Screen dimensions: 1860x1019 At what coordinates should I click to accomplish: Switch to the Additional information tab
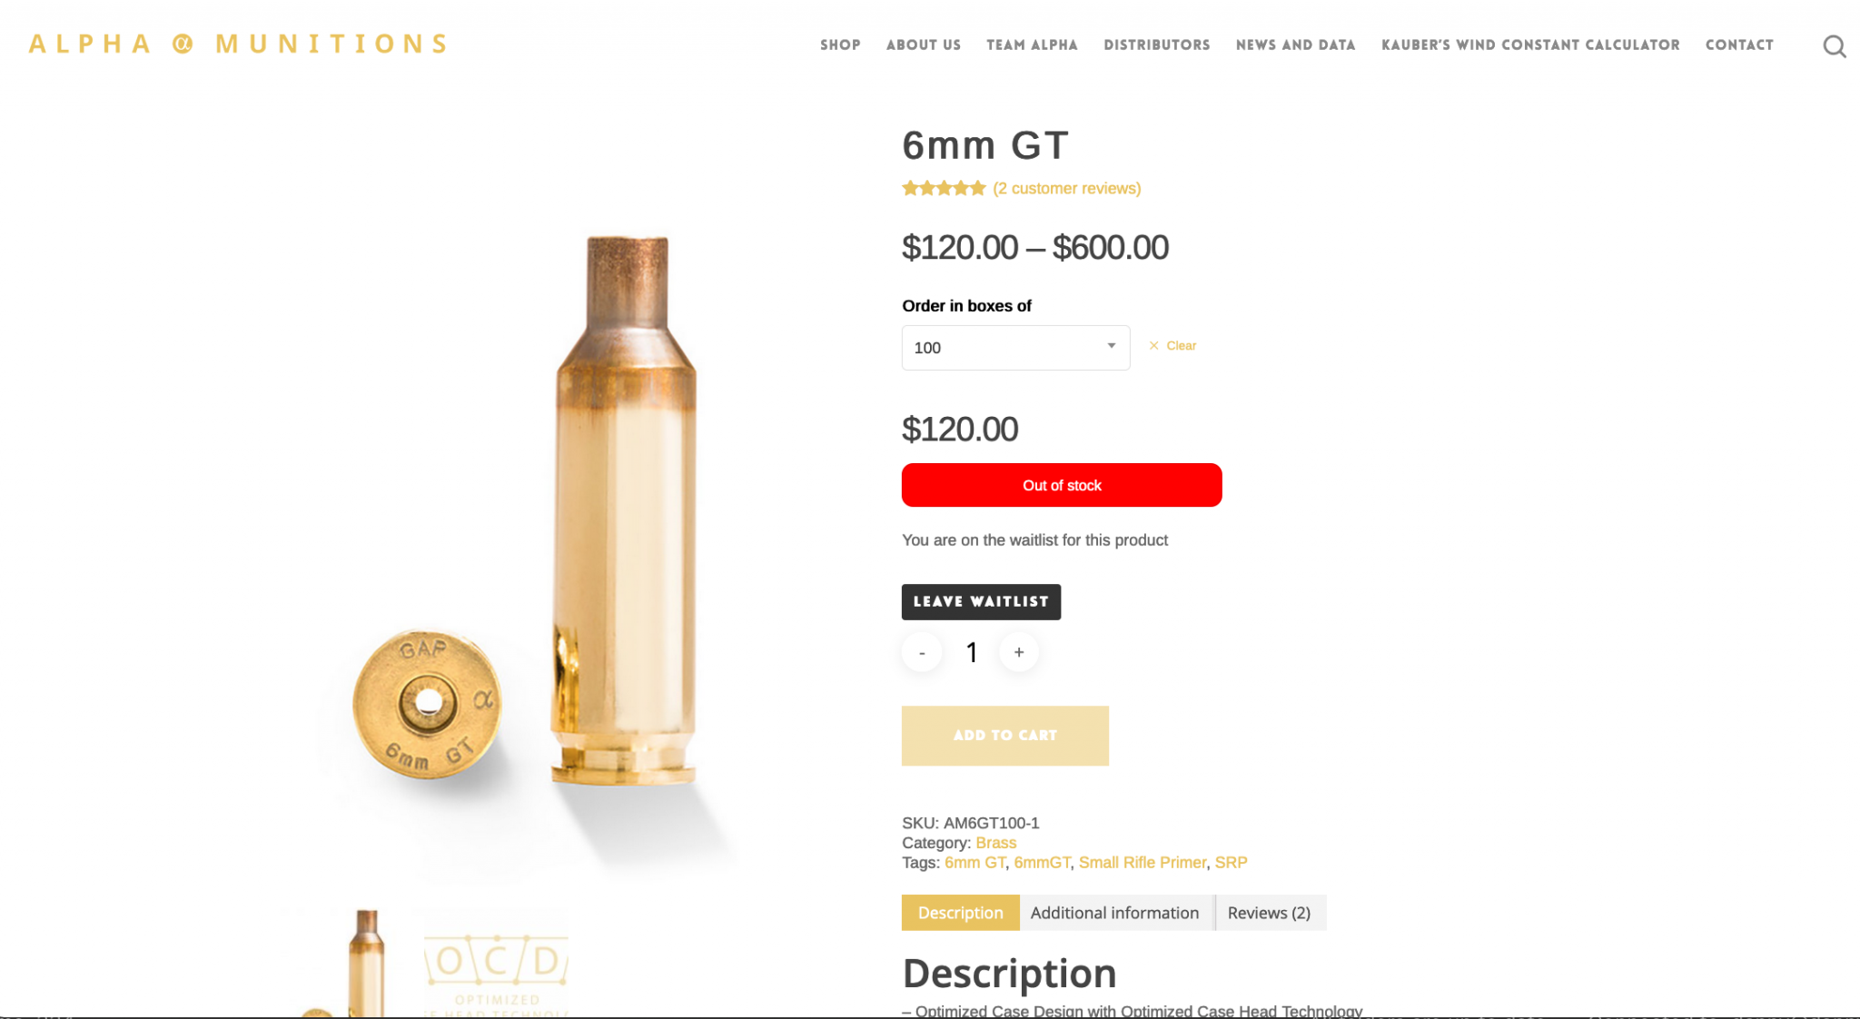(x=1114, y=913)
